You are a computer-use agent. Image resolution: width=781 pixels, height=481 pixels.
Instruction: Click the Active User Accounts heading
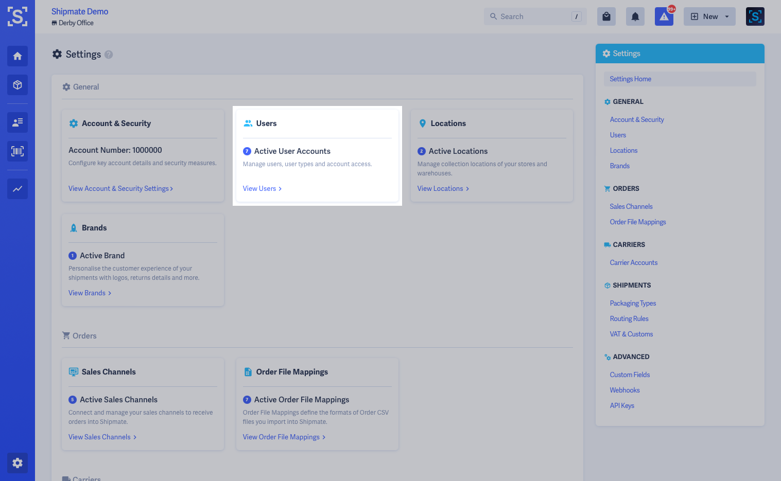click(x=292, y=151)
